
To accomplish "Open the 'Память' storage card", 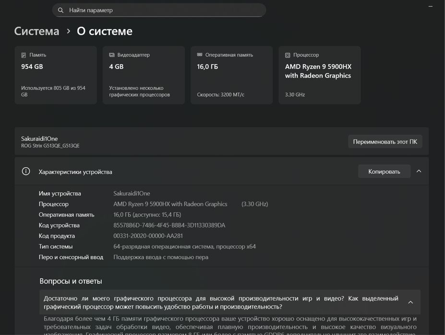I will (x=56, y=75).
